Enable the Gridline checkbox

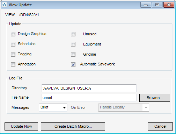click(x=73, y=54)
